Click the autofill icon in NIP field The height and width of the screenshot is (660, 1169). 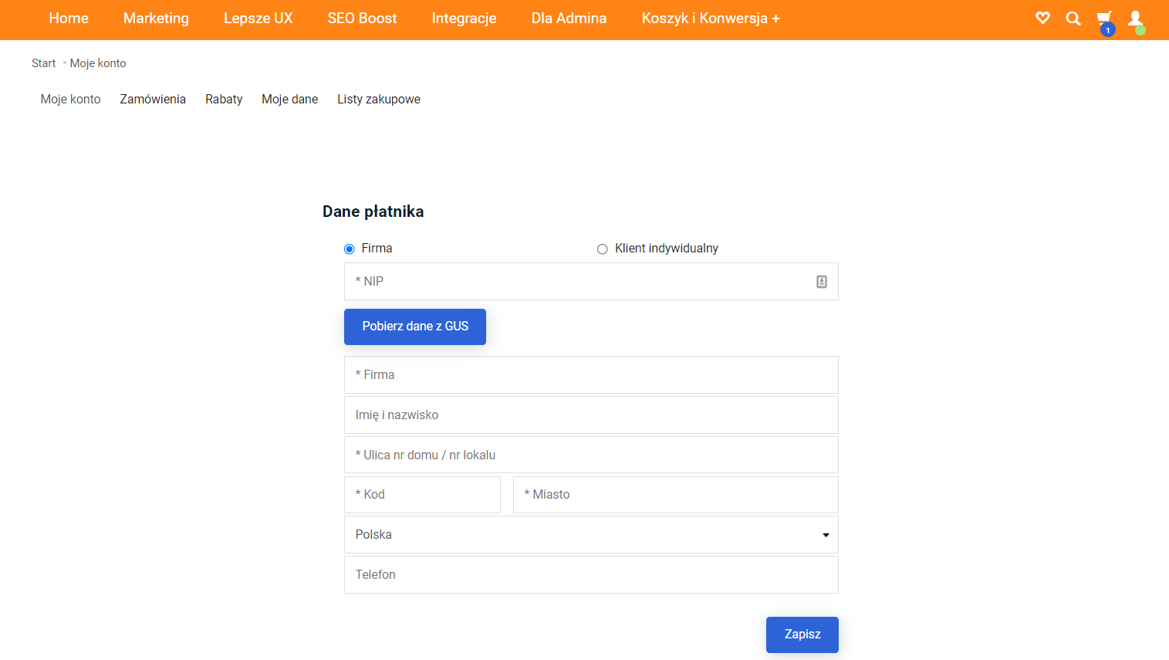pos(822,282)
